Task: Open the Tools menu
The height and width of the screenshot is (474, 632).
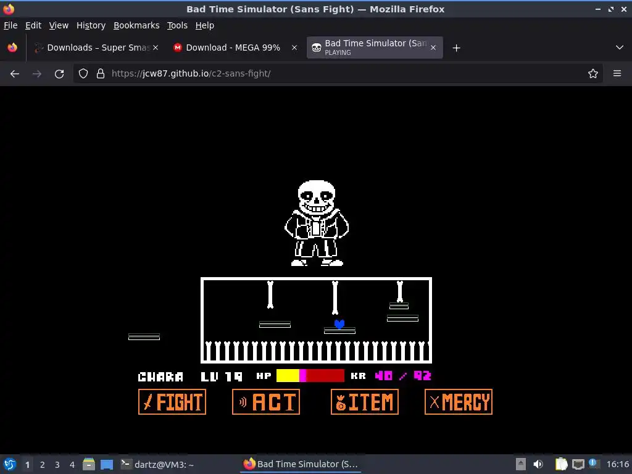Action: pyautogui.click(x=177, y=25)
